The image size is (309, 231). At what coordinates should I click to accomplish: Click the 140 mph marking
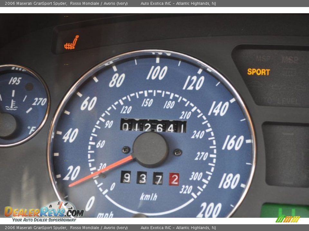click(x=219, y=108)
